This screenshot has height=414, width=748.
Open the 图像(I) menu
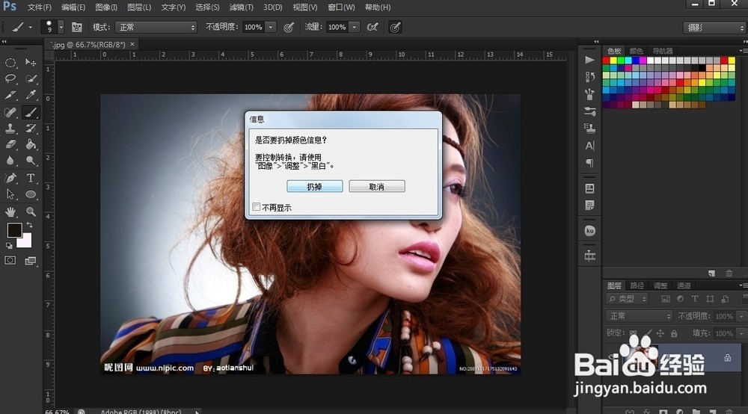[x=106, y=7]
